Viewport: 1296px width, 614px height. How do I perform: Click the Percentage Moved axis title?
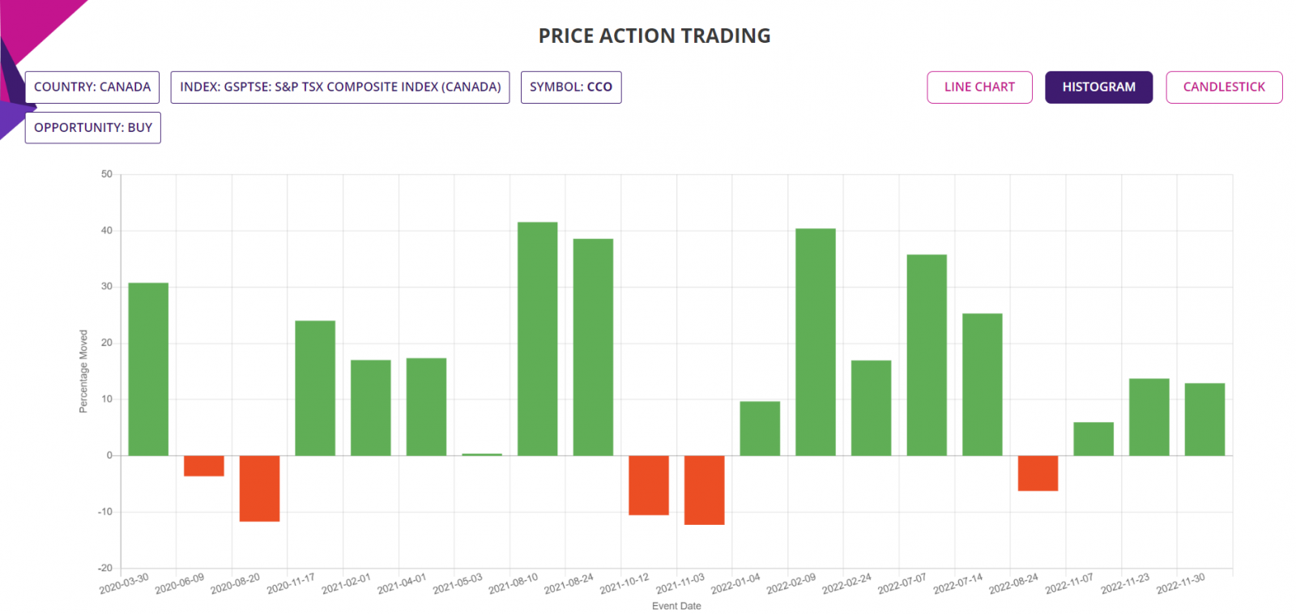point(83,372)
